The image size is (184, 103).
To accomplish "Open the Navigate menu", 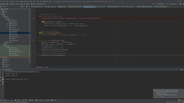I will [x=12, y=1].
